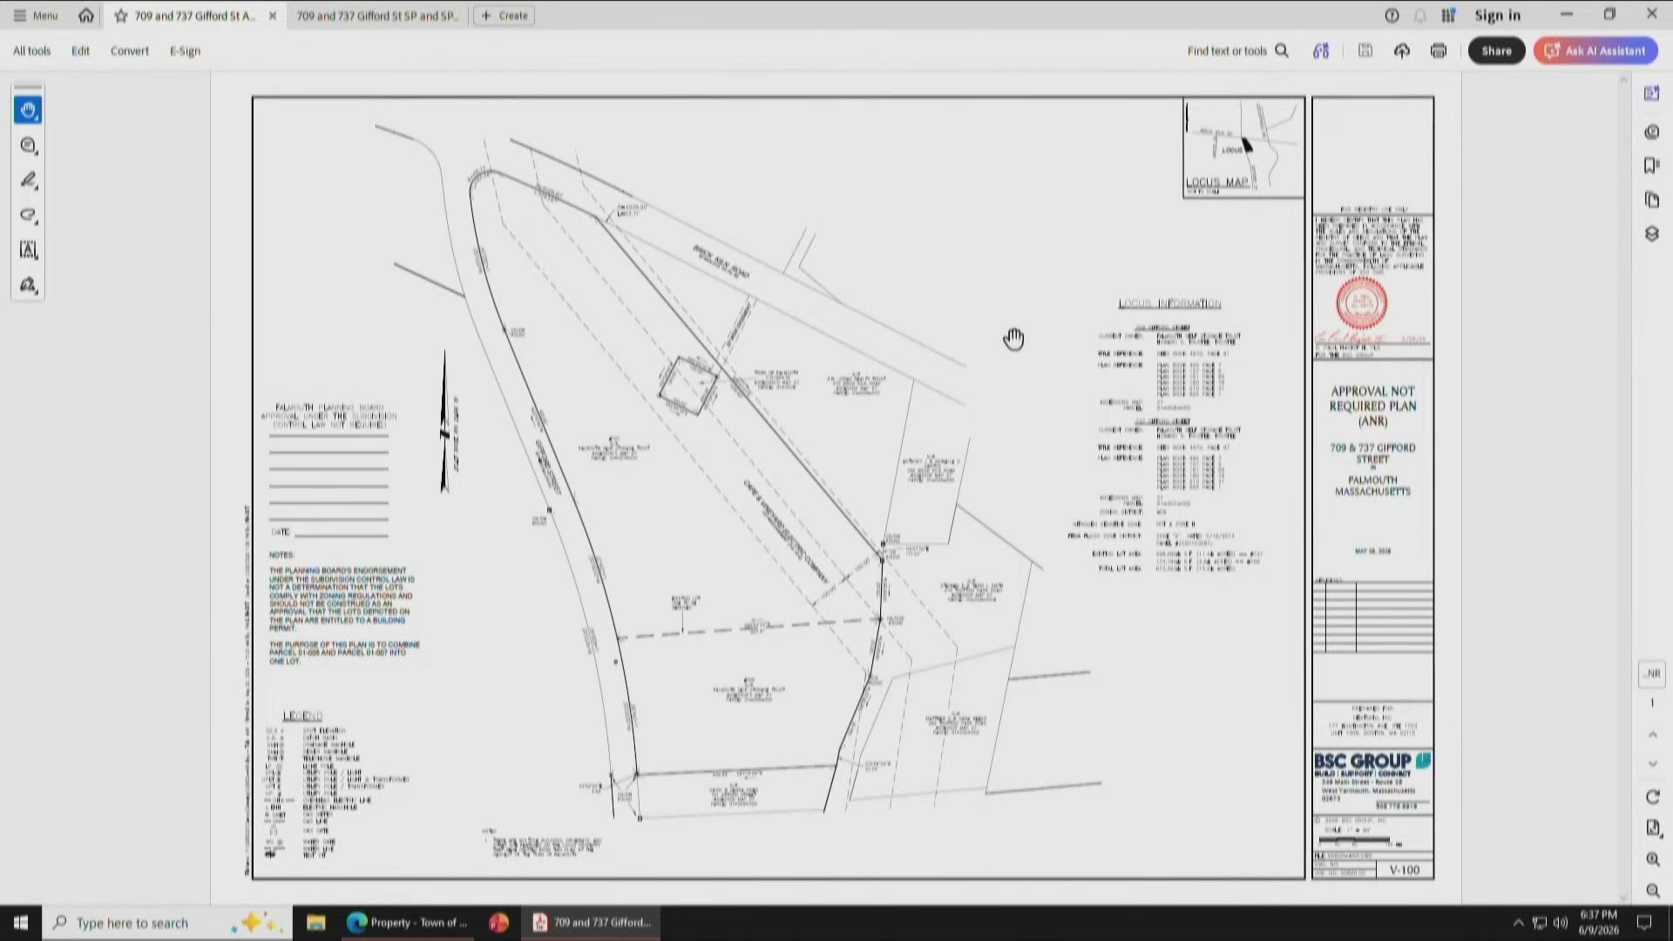The image size is (1673, 941).
Task: Select the Hand tool in quick toolbar
Action: tap(28, 110)
